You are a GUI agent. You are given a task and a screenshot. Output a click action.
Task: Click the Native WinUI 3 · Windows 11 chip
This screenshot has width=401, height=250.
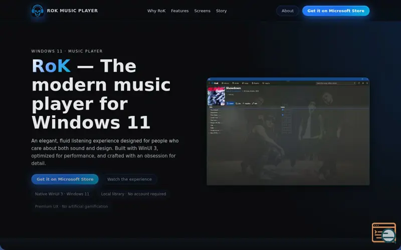(62, 194)
